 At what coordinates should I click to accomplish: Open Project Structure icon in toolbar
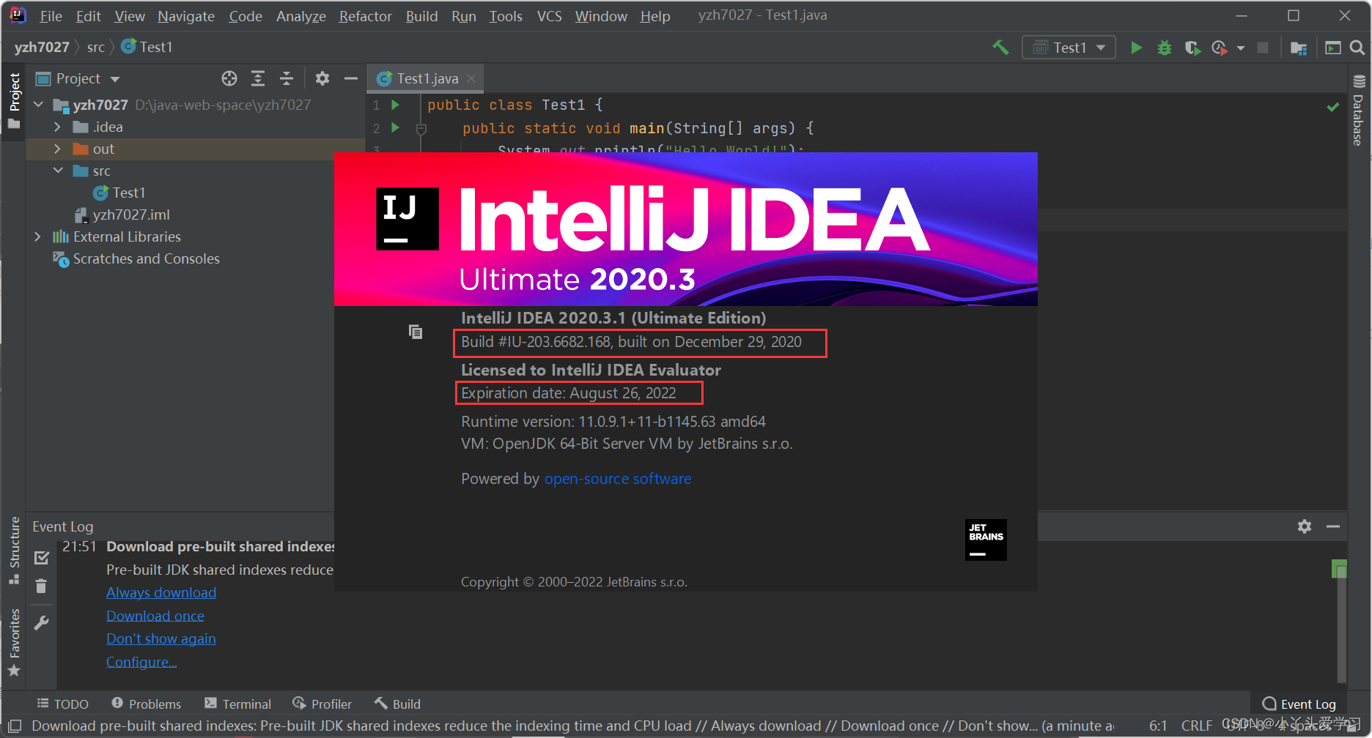pyautogui.click(x=1299, y=48)
